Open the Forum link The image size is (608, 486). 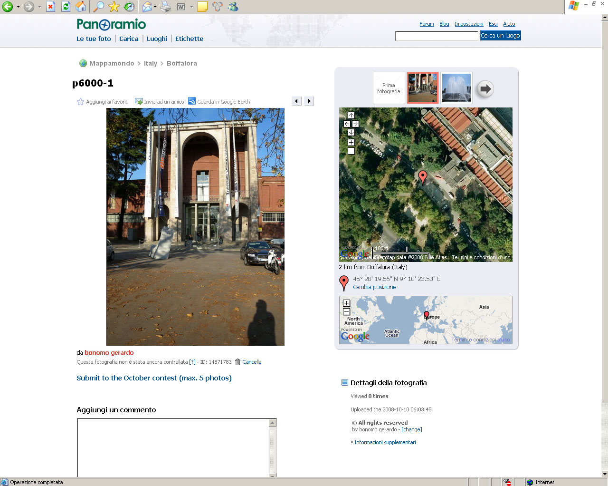(x=427, y=24)
